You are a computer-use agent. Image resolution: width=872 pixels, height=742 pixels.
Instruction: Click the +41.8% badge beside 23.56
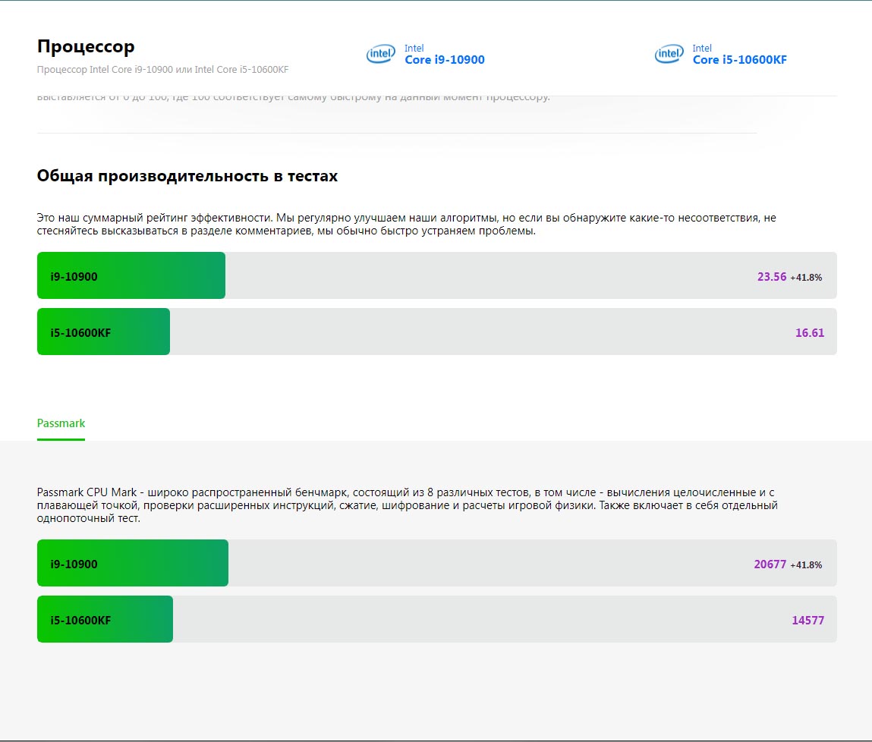[x=806, y=278]
